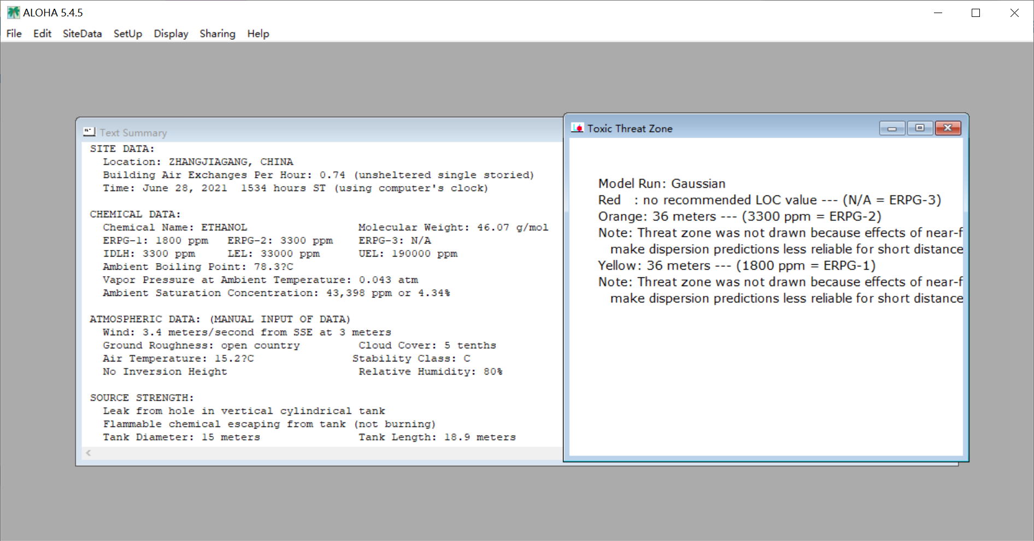Click the 'Yellow: 36 meters' line
Screen dimensions: 1034x541
point(737,265)
